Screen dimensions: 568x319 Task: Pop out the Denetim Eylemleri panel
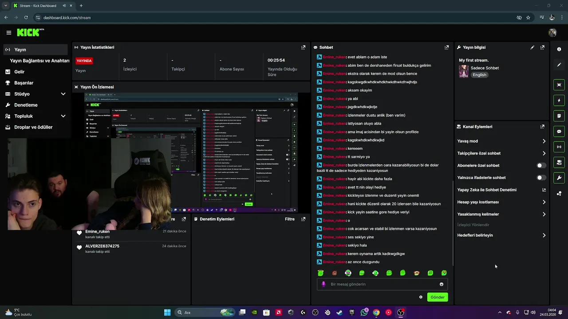click(303, 219)
